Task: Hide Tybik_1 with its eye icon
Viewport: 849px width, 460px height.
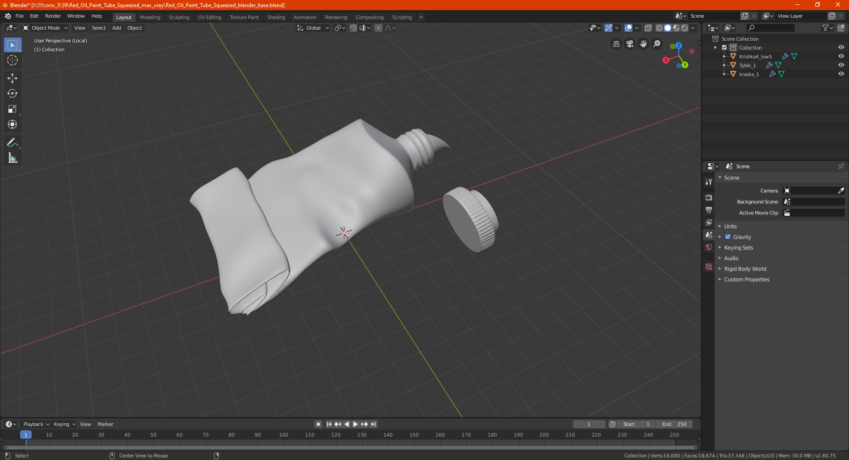Action: pos(841,65)
